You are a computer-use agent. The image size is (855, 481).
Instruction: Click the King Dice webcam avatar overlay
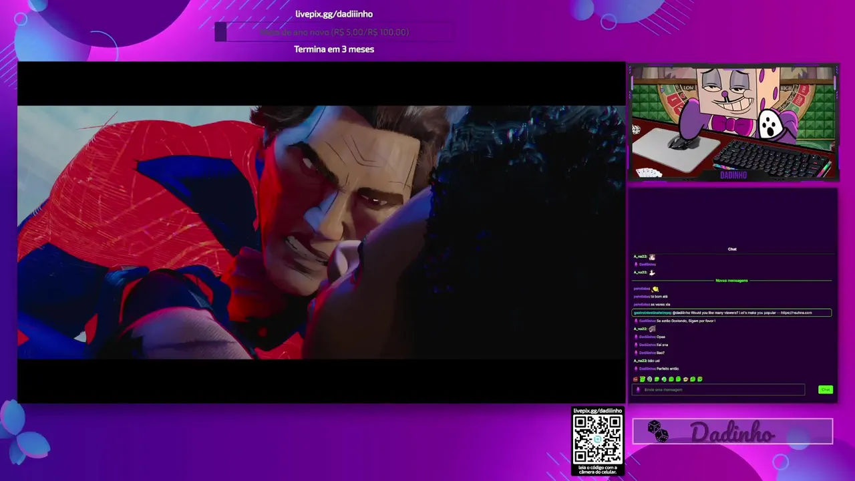(x=733, y=122)
